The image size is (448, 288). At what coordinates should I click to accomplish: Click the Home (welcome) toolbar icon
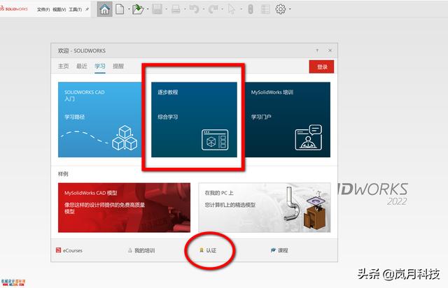[x=104, y=9]
